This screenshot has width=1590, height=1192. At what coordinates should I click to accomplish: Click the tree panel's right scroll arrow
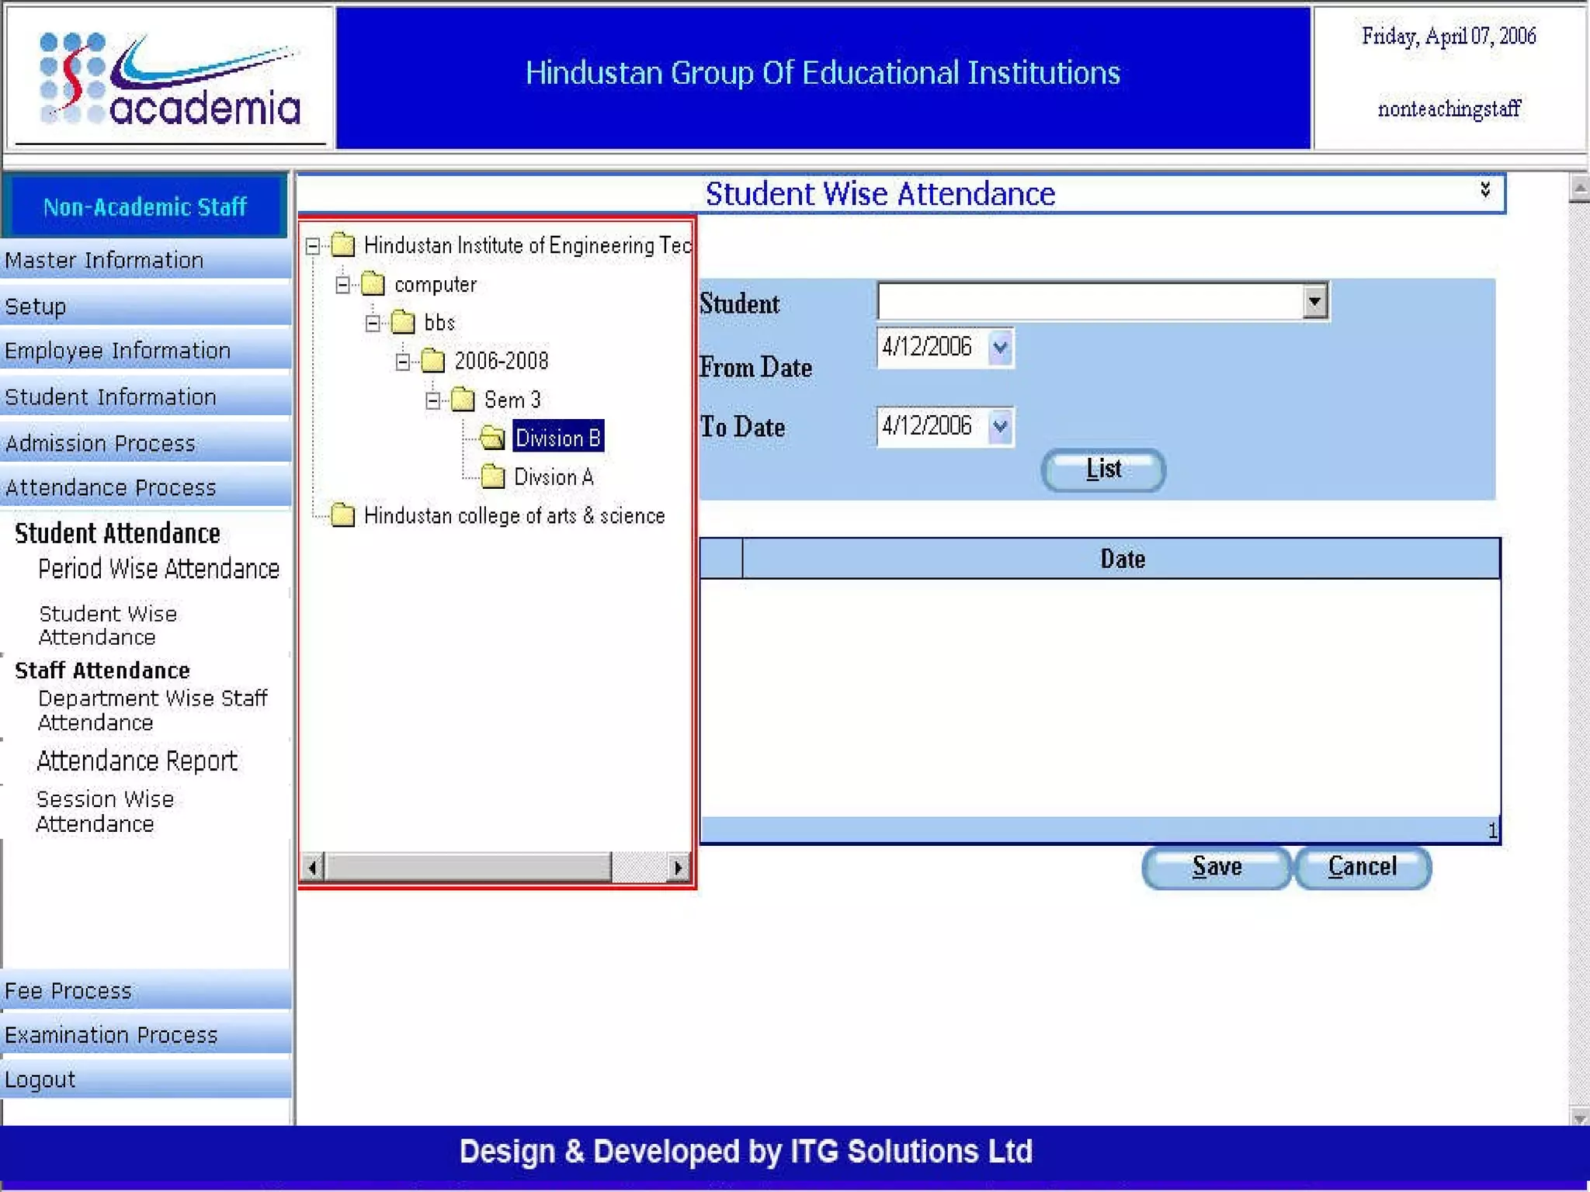coord(679,867)
